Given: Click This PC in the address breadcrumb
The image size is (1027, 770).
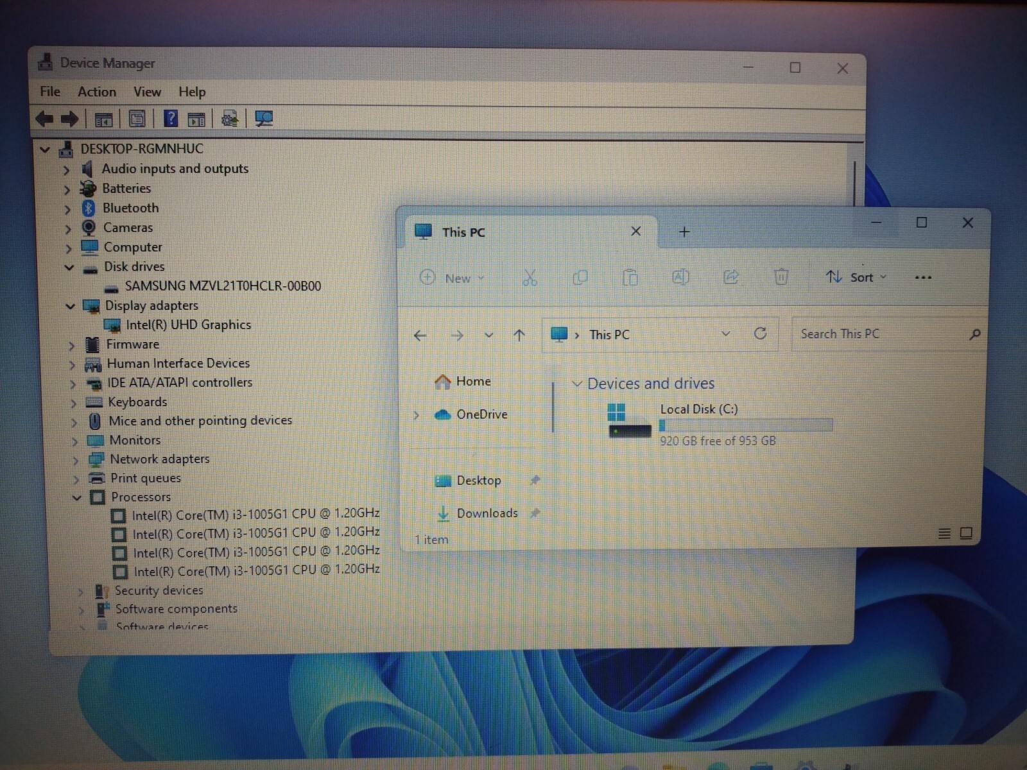Looking at the screenshot, I should (x=609, y=335).
